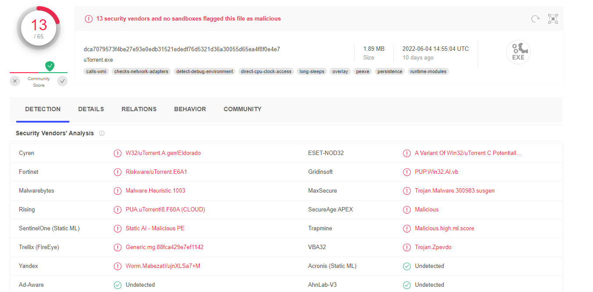Click the alert icon for Trapmine detection

[407, 229]
